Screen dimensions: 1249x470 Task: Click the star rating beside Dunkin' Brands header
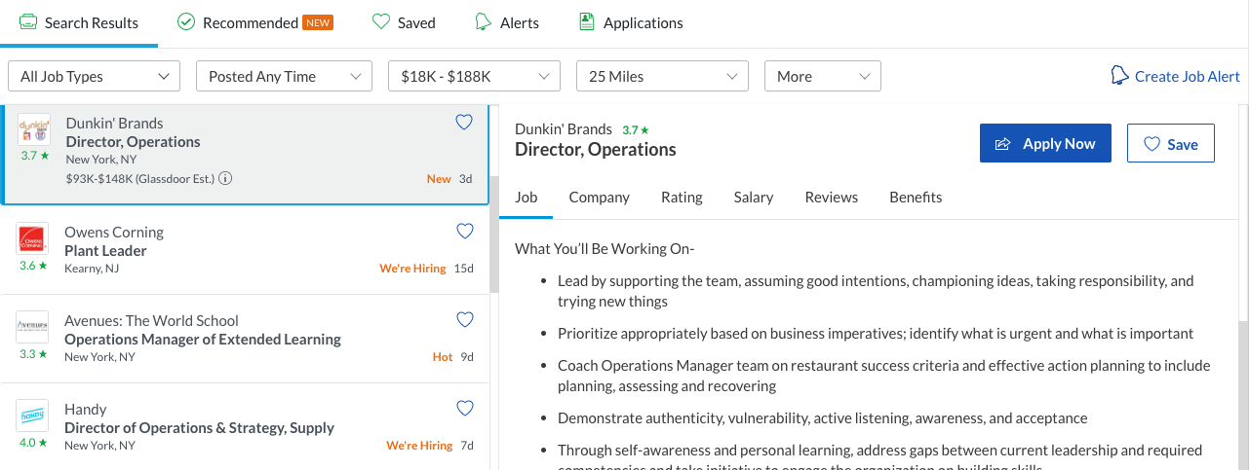pos(636,129)
